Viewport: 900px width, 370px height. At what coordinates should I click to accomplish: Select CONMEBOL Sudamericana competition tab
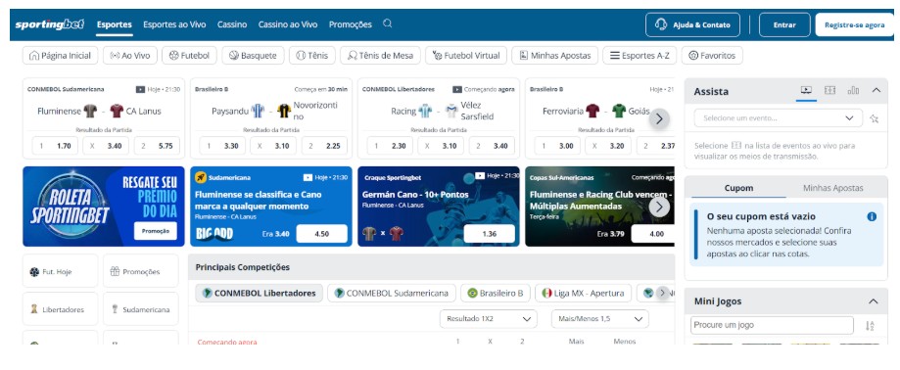(392, 293)
